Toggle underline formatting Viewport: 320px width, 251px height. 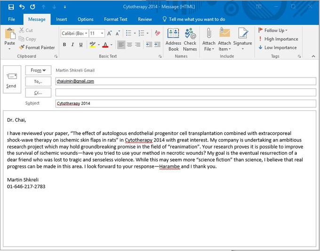pyautogui.click(x=81, y=45)
